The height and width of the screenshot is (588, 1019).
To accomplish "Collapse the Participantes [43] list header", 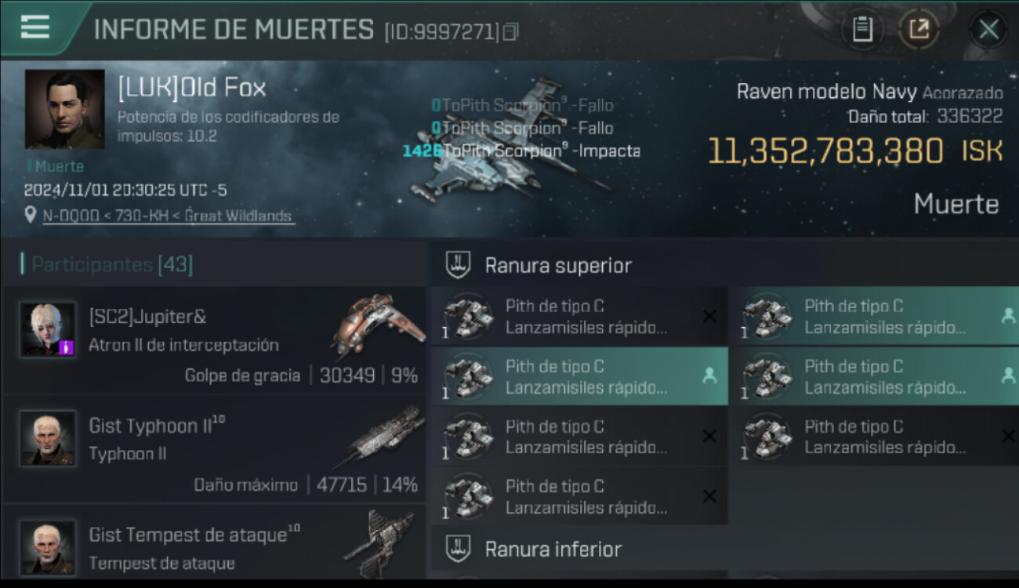I will [107, 265].
